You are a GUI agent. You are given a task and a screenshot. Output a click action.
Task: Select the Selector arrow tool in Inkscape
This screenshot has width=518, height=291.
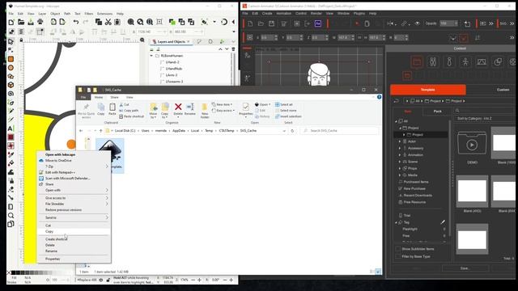point(11,41)
